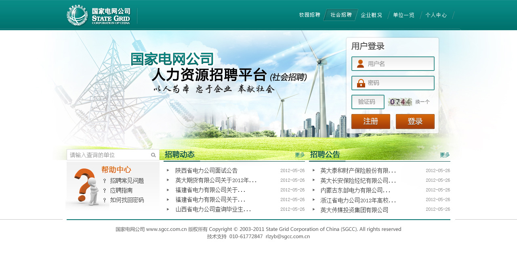Click the 招聘公告 section heading
The width and height of the screenshot is (517, 268).
point(325,154)
